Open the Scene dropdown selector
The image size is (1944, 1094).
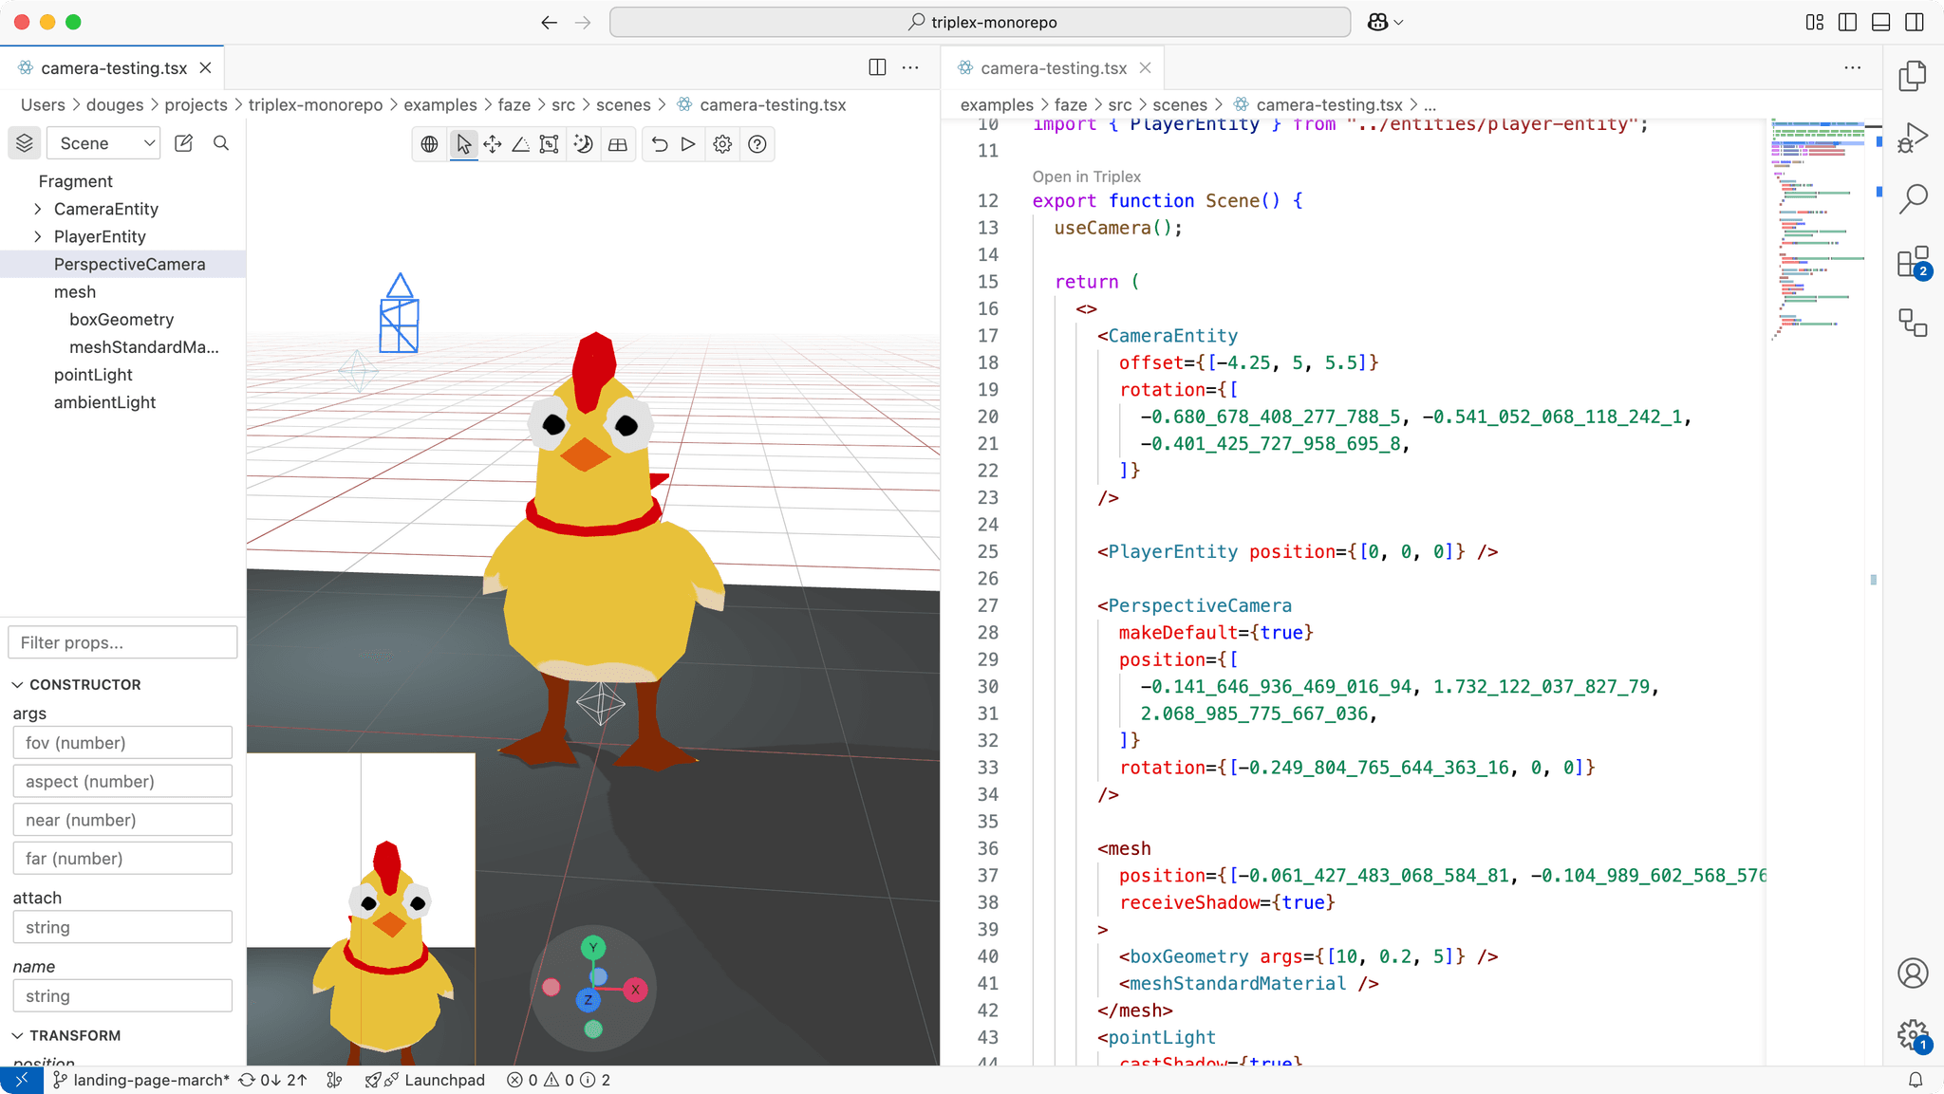[103, 142]
